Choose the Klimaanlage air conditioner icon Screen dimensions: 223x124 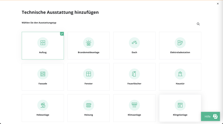point(134,105)
